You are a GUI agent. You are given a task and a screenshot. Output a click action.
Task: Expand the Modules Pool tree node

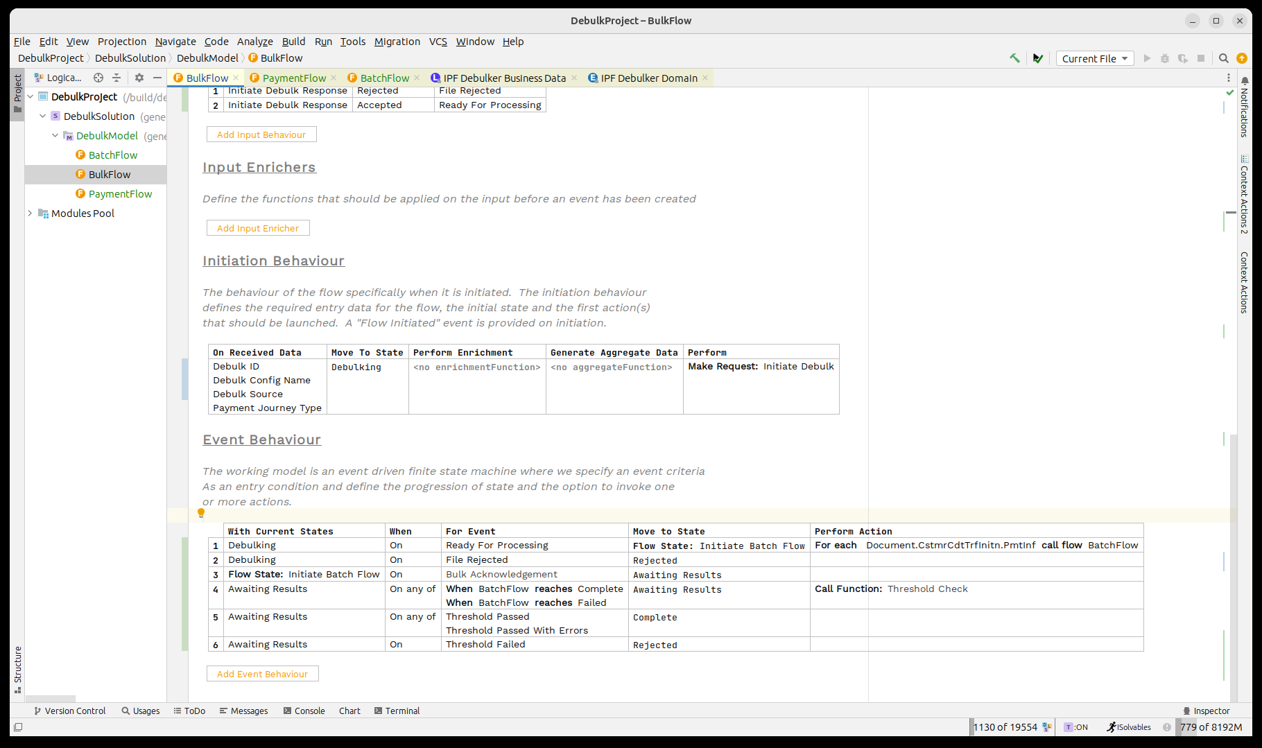[30, 214]
